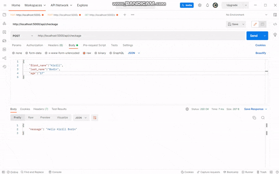This screenshot has height=174, width=279.
Task: Open the No Environment dropdown
Action: [246, 15]
